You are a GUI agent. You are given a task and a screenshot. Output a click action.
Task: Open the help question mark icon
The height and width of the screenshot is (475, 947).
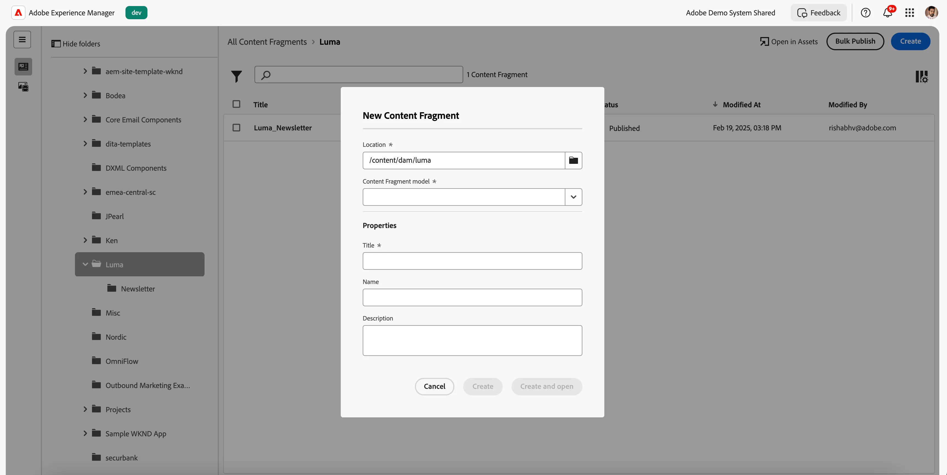[x=865, y=13]
